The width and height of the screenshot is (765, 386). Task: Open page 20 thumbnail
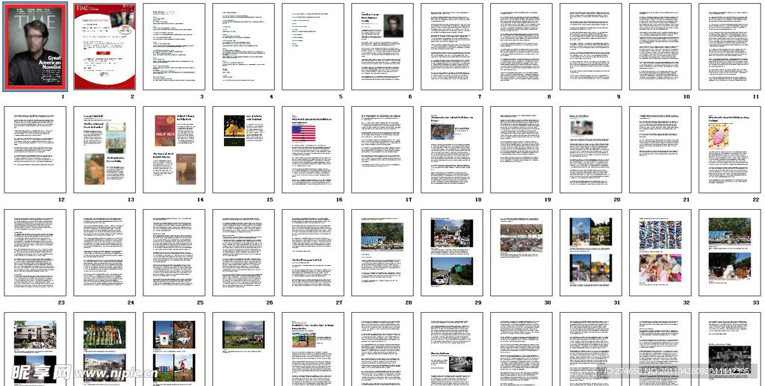coord(591,149)
